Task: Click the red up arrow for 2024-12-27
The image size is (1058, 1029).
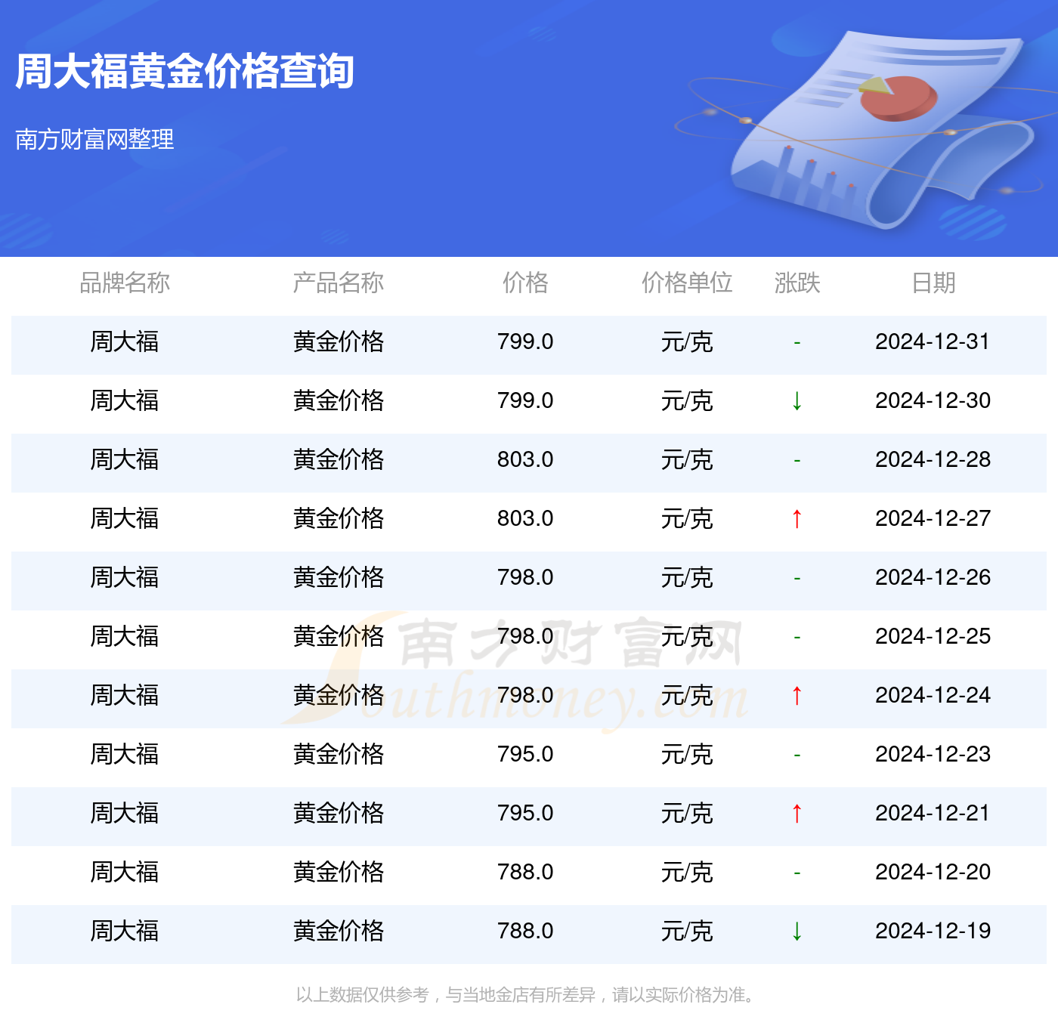Action: [x=797, y=519]
